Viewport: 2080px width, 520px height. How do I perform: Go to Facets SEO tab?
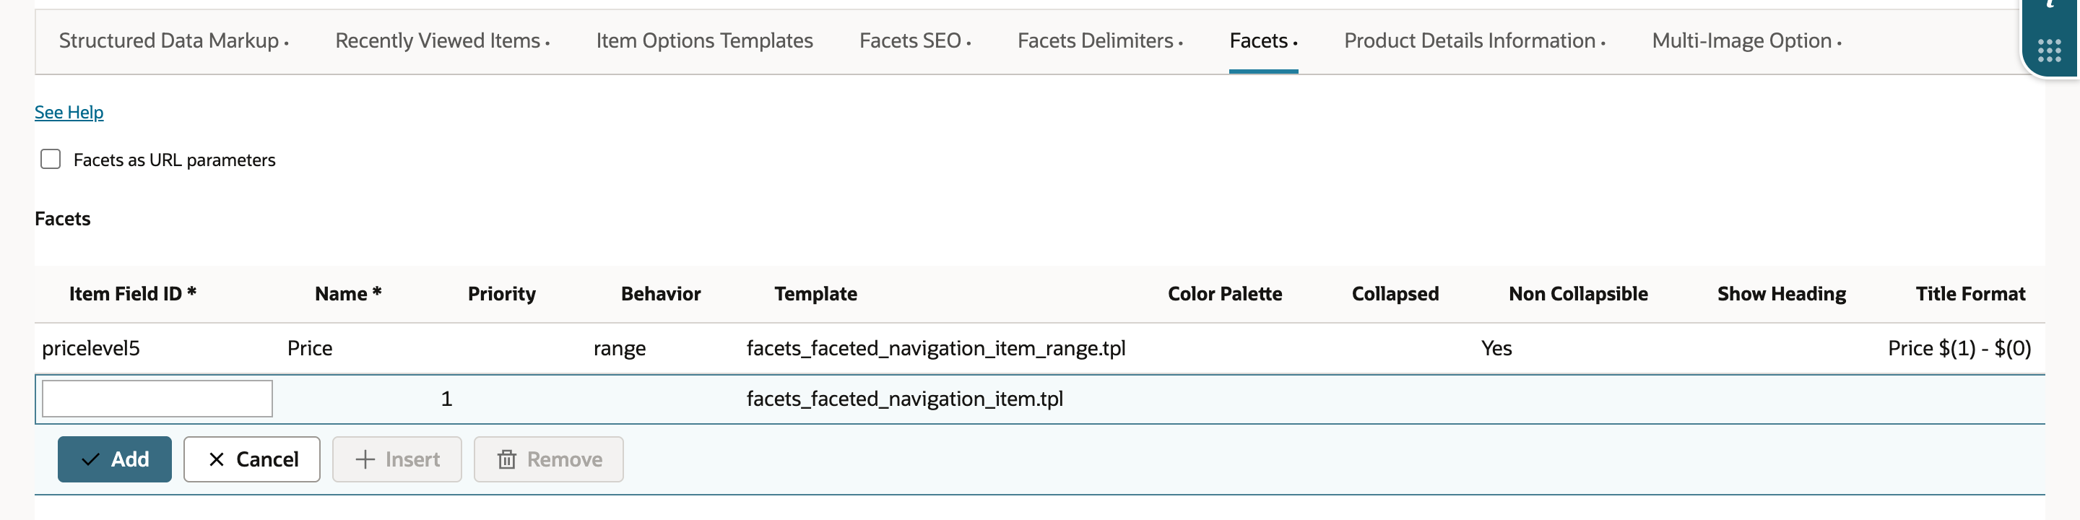(915, 41)
